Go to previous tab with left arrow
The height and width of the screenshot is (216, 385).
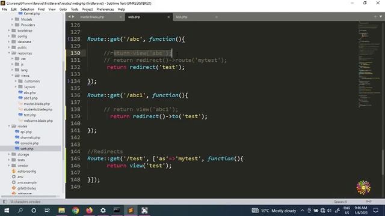coord(70,17)
